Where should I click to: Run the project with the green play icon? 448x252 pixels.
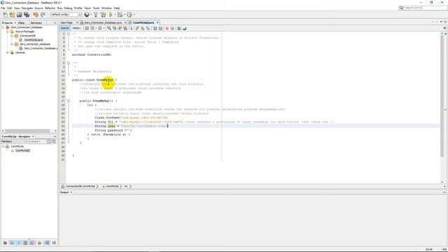pos(111,15)
